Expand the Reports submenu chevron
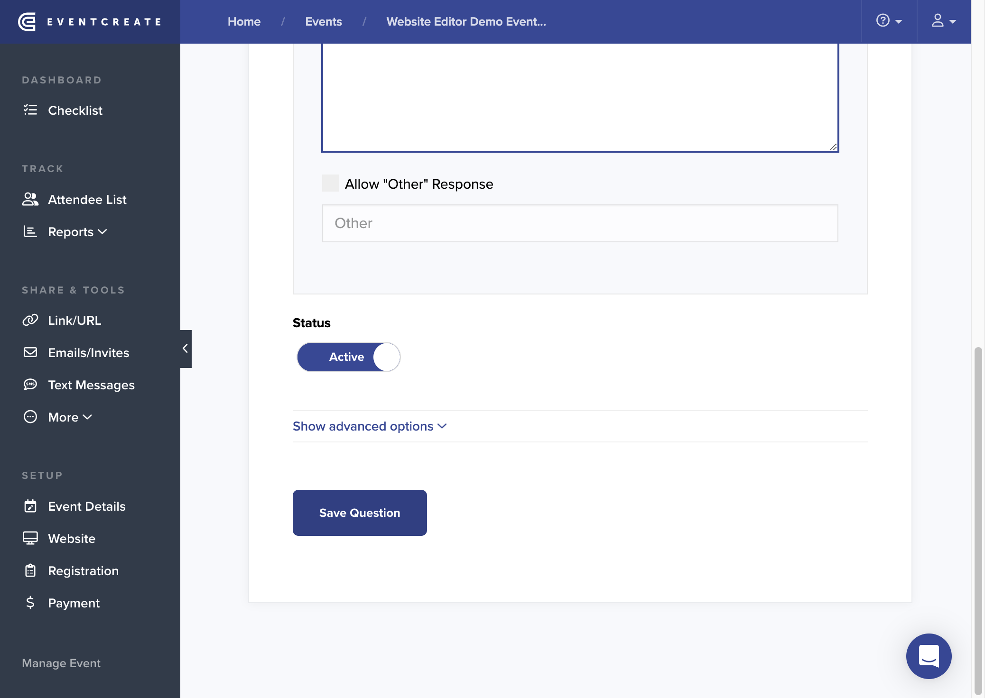Screen dimensions: 985x698 click(102, 231)
